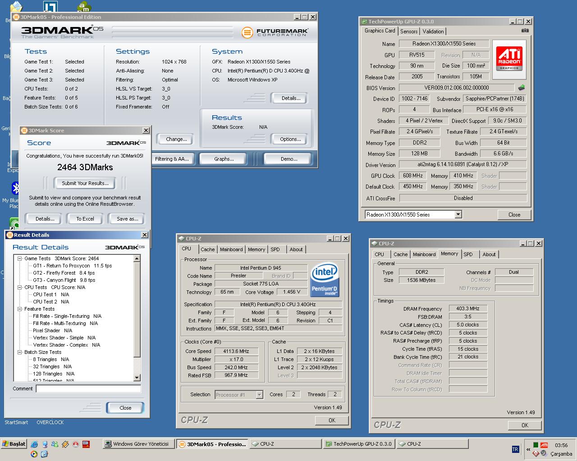
Task: Click the ATI tray icon
Action: 544,445
